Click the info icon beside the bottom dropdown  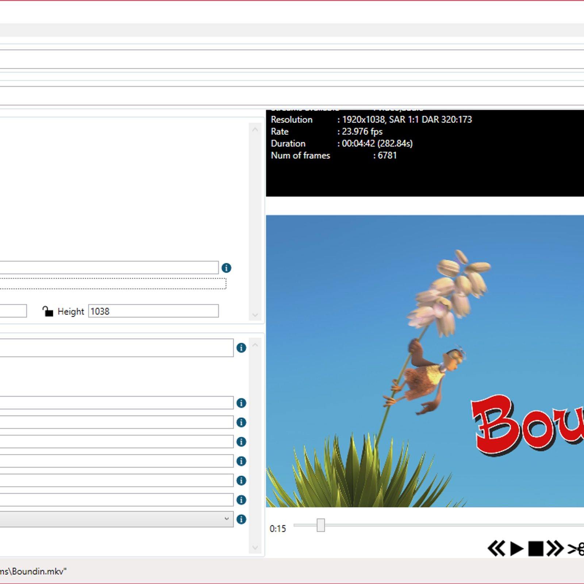241,519
